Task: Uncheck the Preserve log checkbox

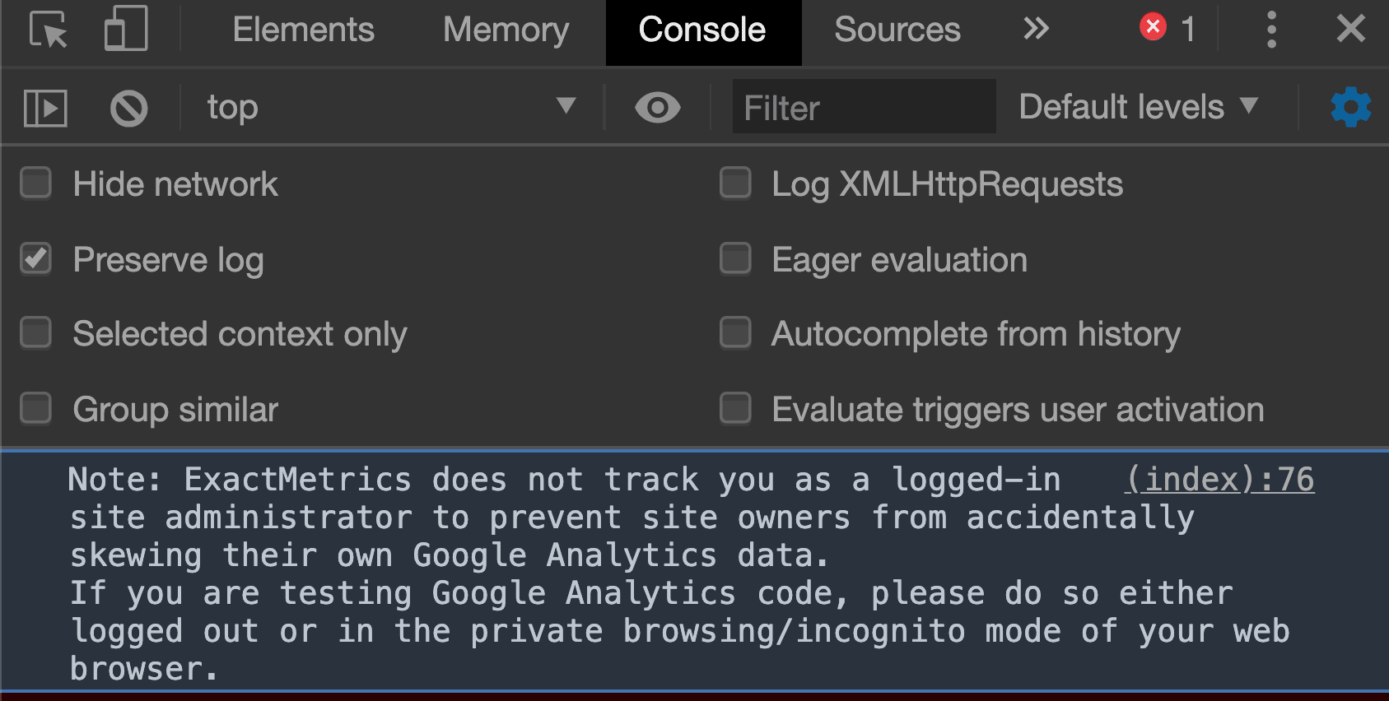Action: click(x=35, y=258)
